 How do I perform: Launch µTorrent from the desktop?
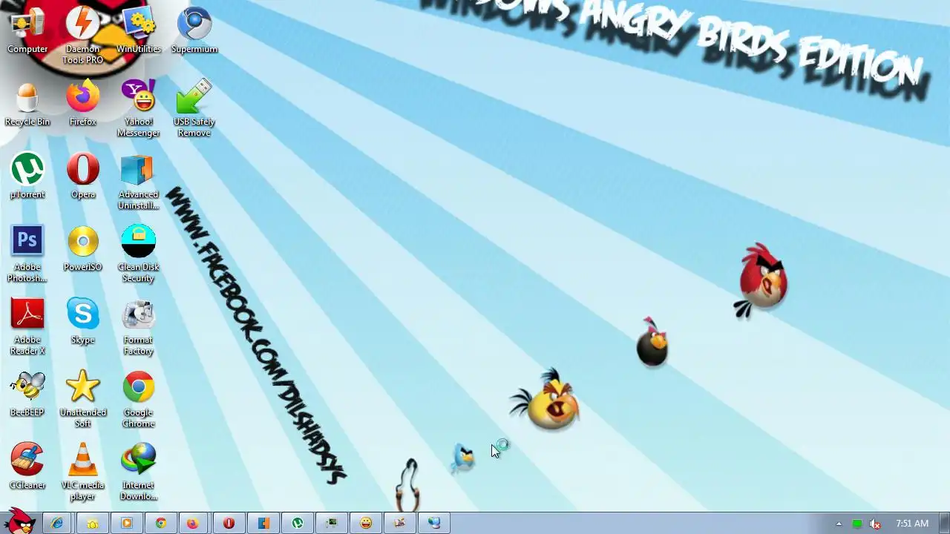pyautogui.click(x=27, y=177)
